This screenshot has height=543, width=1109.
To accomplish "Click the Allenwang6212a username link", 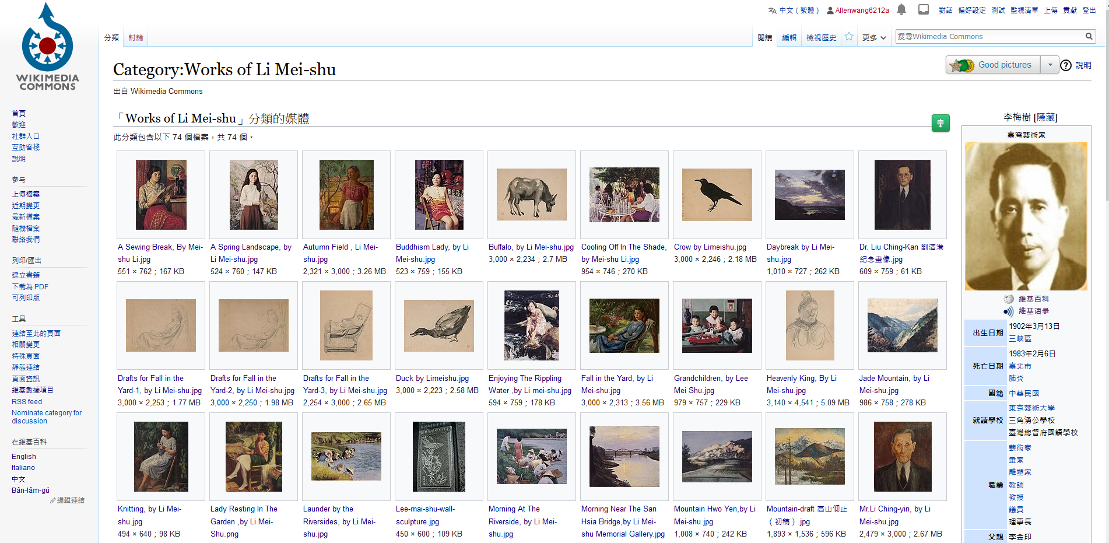I will tap(862, 10).
